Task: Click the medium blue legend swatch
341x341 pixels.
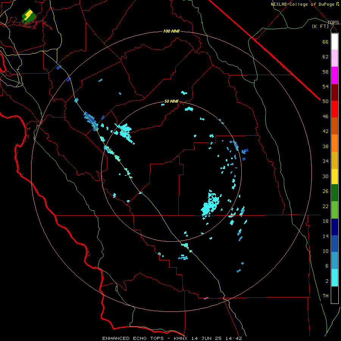Action: (x=335, y=244)
